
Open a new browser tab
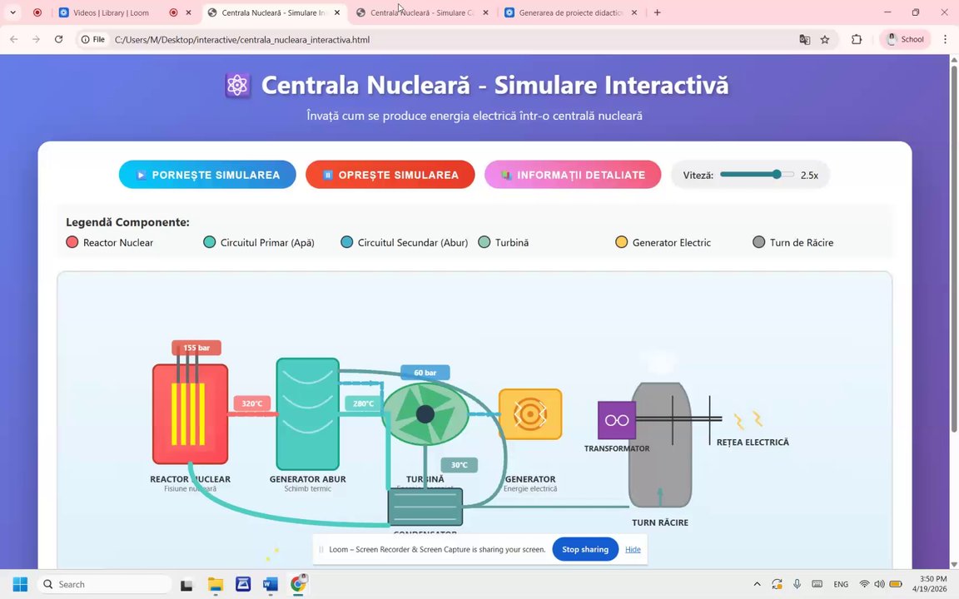pos(657,12)
